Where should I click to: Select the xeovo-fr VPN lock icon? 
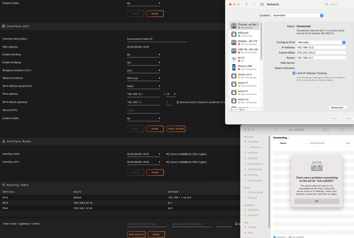(x=234, y=92)
